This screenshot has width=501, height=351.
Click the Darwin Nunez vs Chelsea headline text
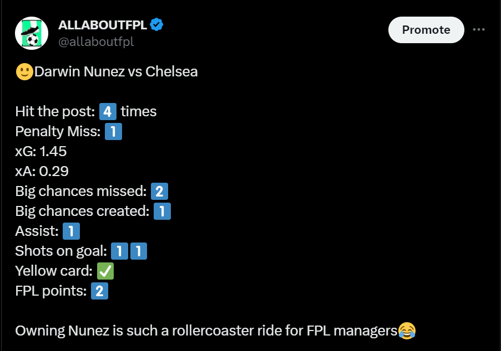[x=116, y=72]
